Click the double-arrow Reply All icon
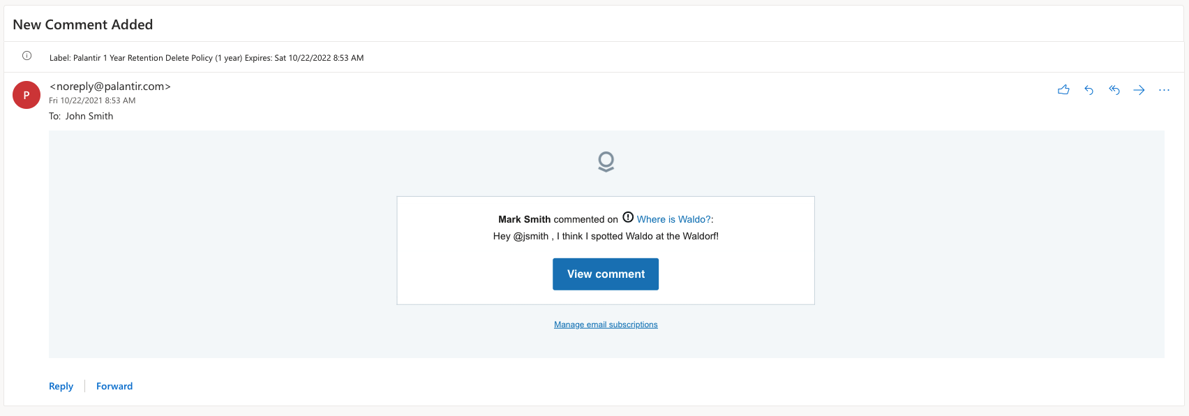The image size is (1189, 416). (x=1114, y=90)
